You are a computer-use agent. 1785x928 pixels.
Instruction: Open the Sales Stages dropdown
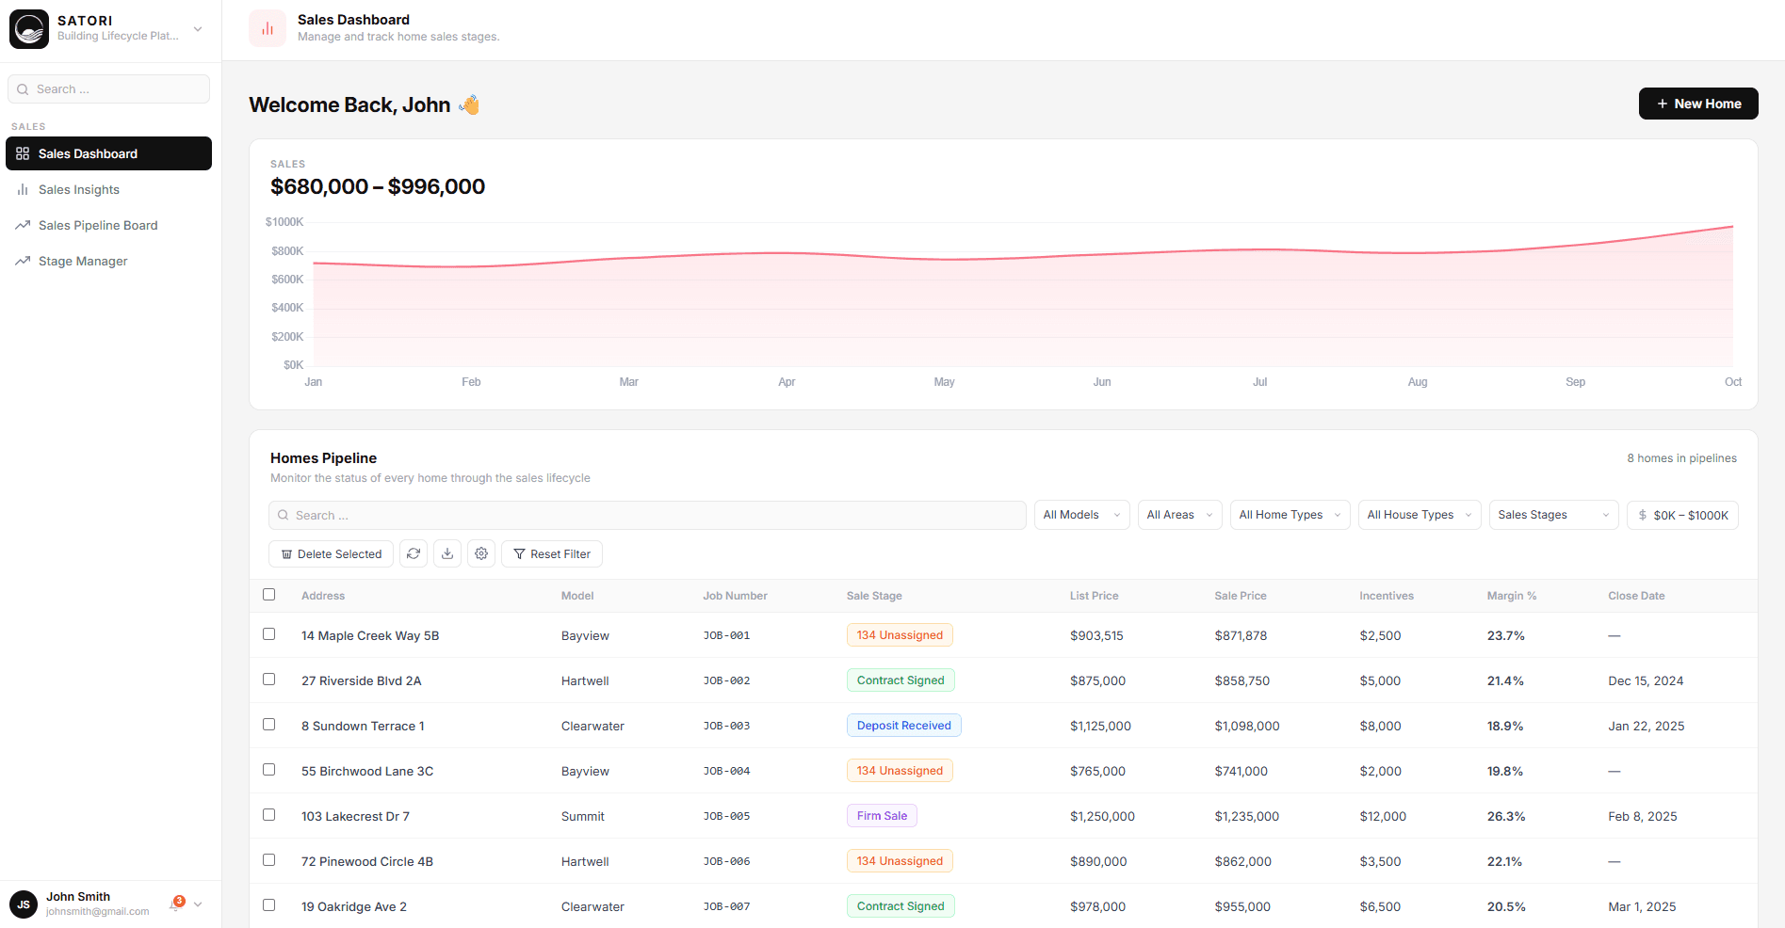click(1553, 515)
